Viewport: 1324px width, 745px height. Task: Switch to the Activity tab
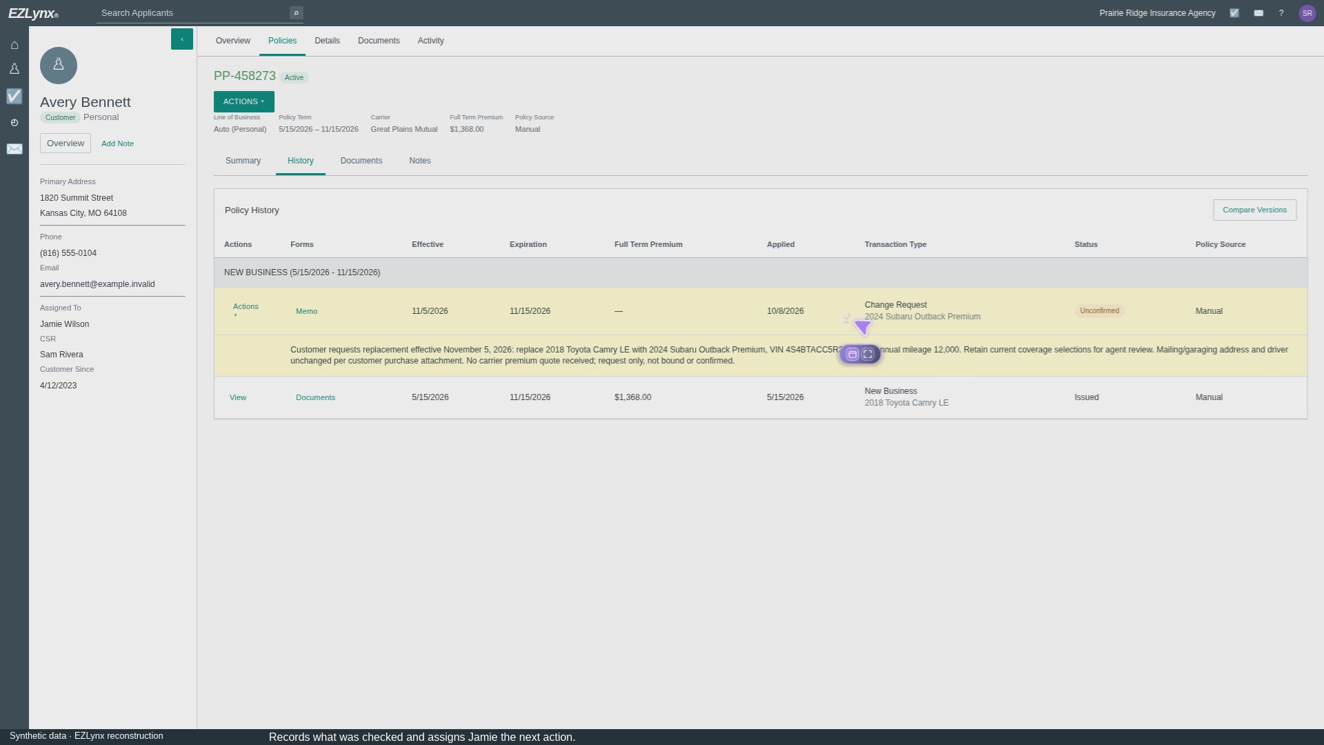431,41
